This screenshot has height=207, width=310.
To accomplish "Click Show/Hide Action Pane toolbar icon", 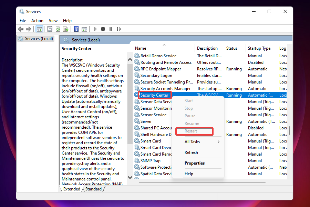I will click(x=84, y=29).
